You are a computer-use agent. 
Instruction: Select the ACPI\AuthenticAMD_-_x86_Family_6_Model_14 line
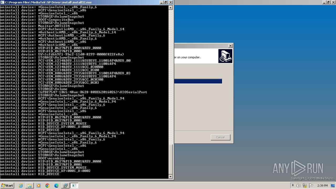click(x=62, y=29)
